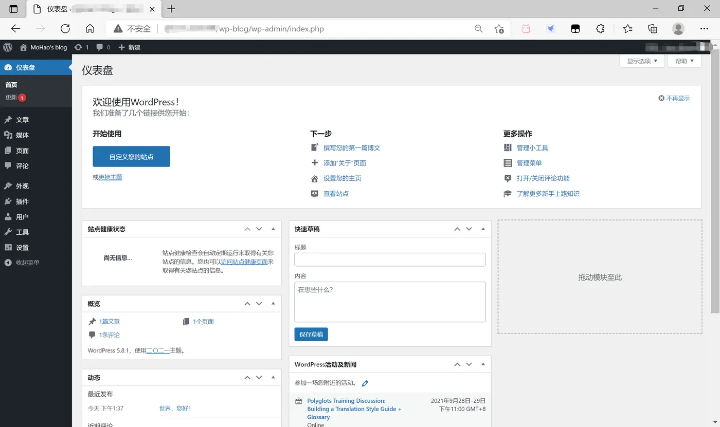Click the 设置您的主页 link
The width and height of the screenshot is (720, 427).
343,178
